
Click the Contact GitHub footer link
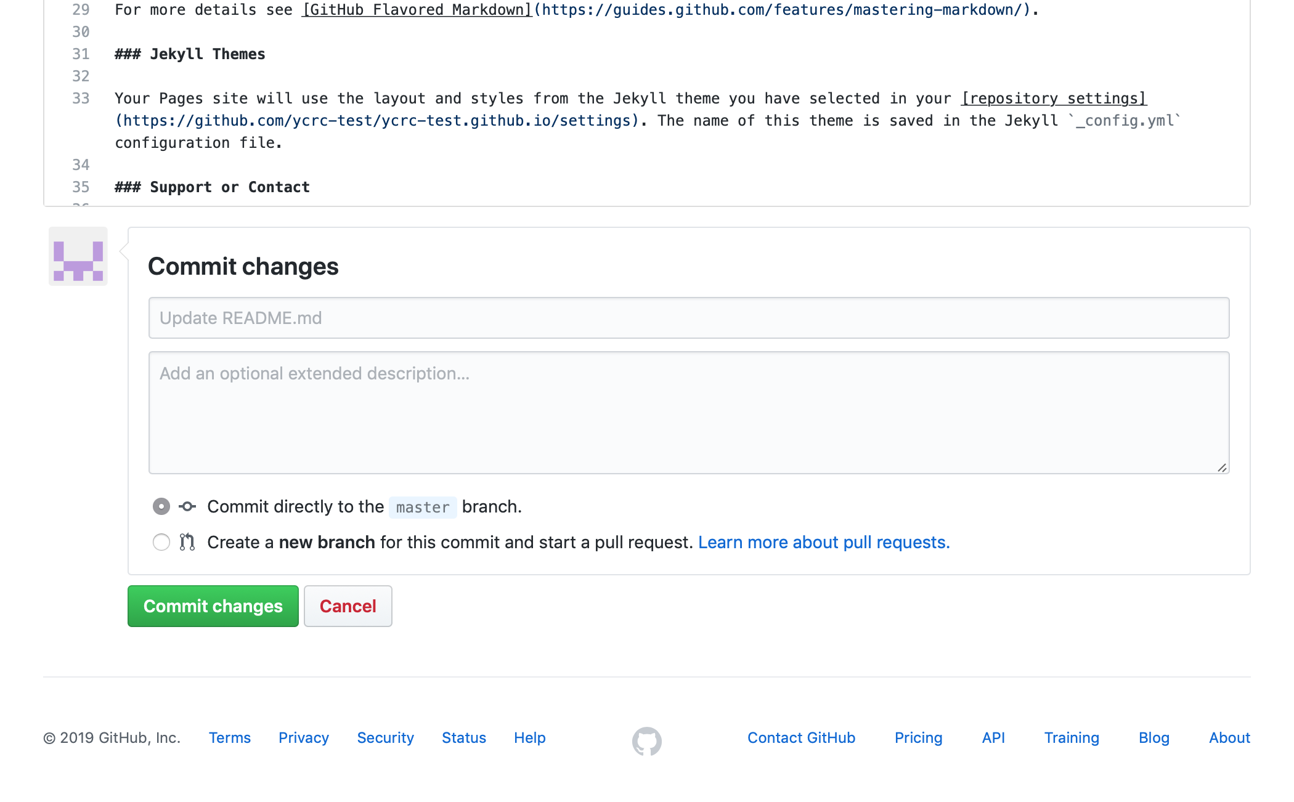[x=801, y=737]
